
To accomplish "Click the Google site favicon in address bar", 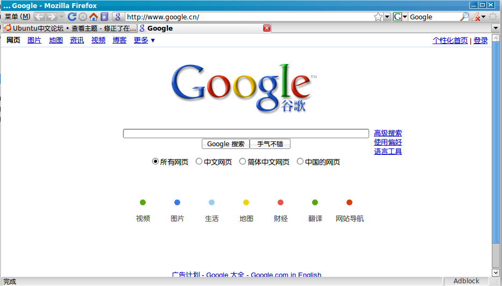I will pyautogui.click(x=118, y=17).
